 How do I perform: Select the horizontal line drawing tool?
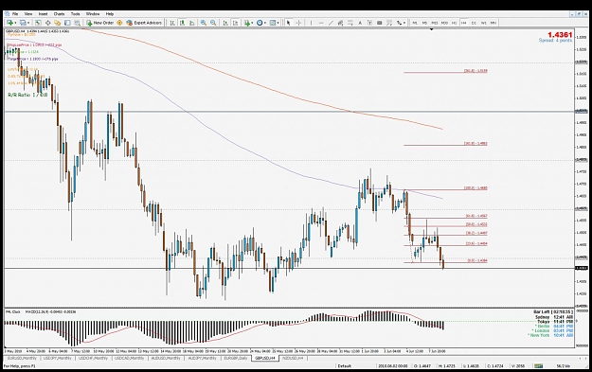click(x=321, y=23)
